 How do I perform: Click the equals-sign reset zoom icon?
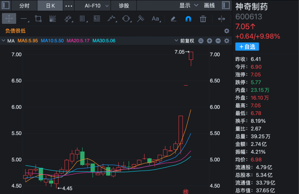pos(201,41)
